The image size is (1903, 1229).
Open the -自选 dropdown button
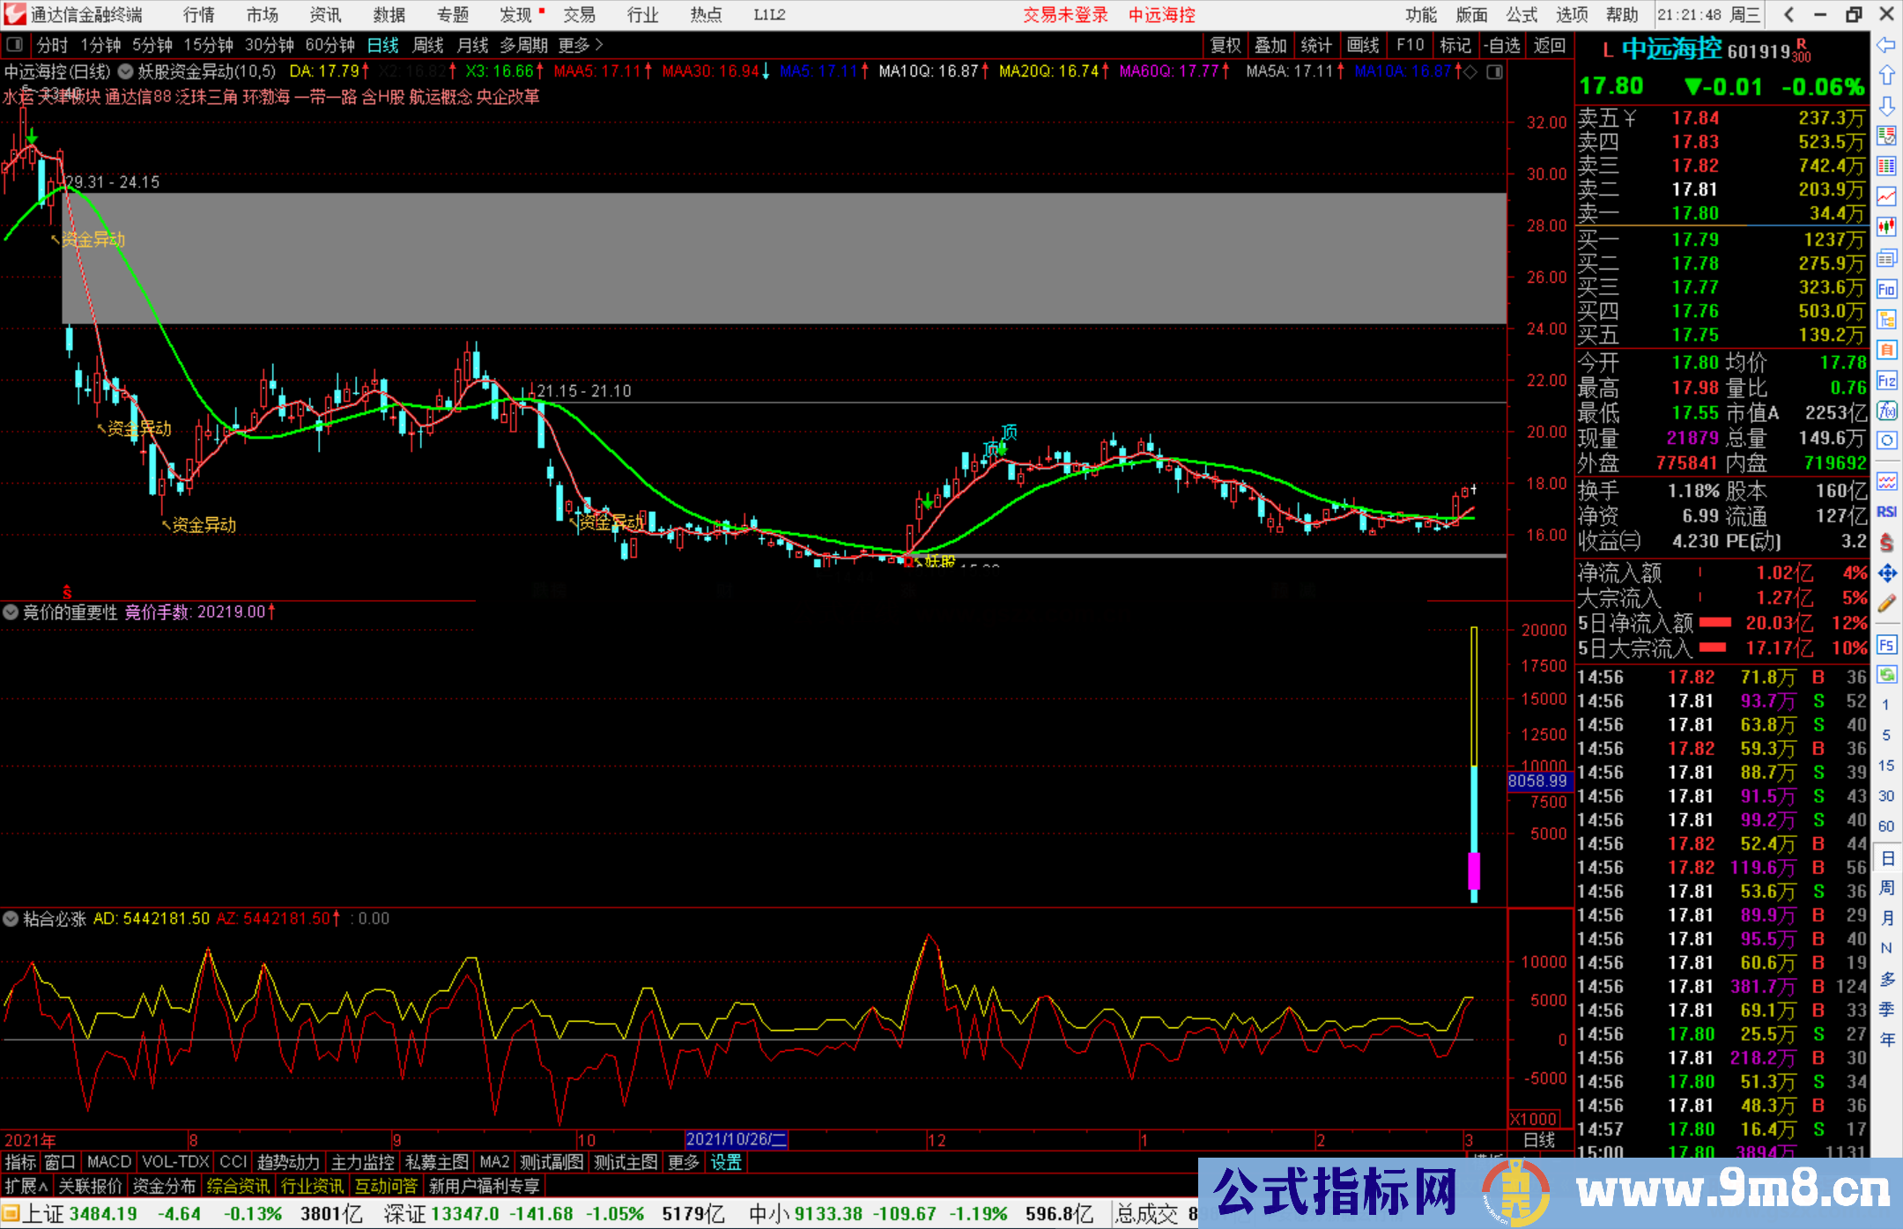click(x=1501, y=45)
